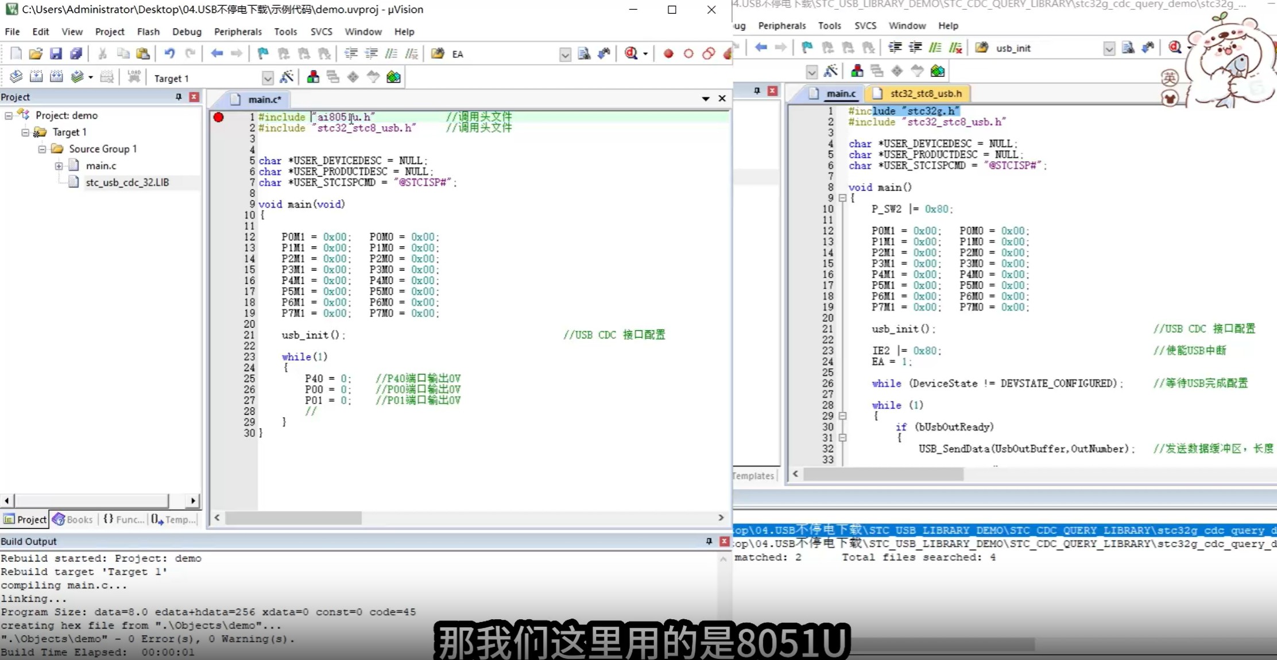Image resolution: width=1277 pixels, height=660 pixels.
Task: Click the right window editor horizontal scrollbar
Action: (883, 474)
